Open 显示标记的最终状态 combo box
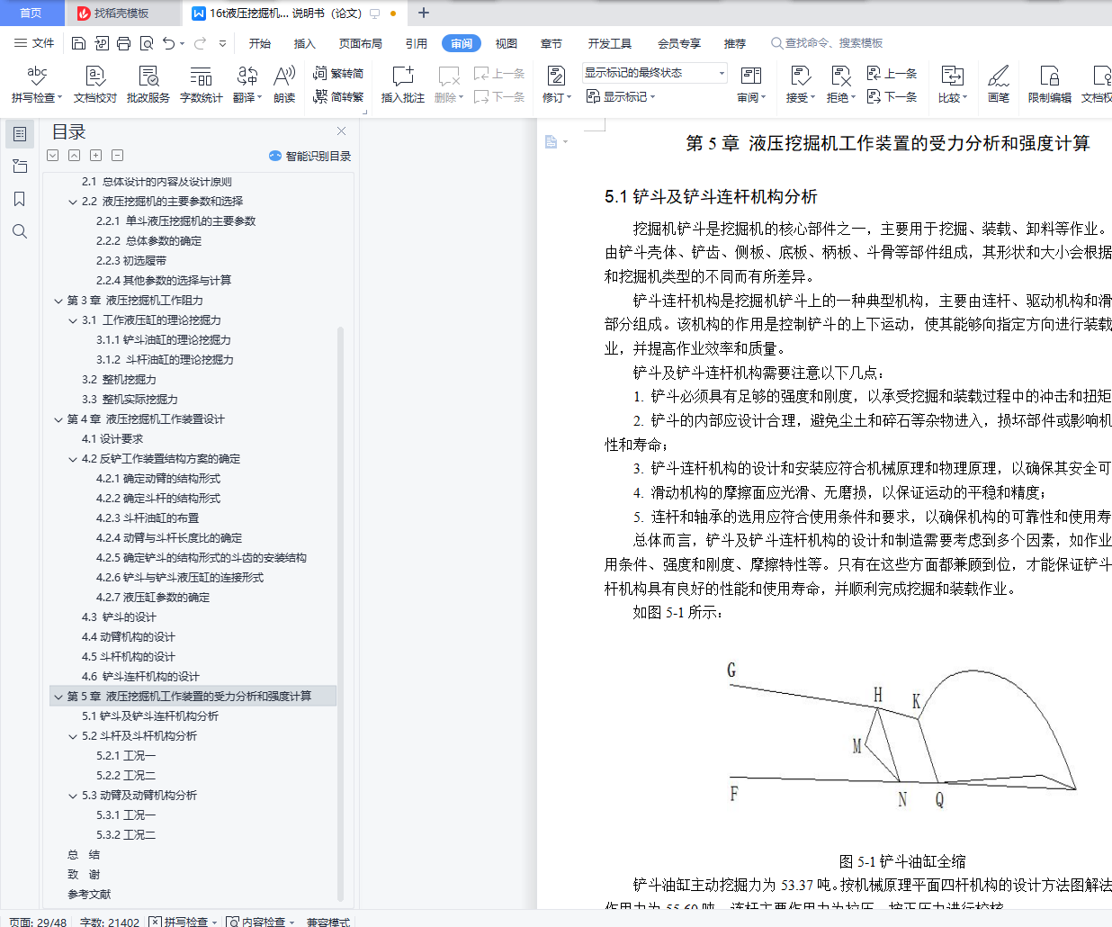The image size is (1112, 927). 655,73
